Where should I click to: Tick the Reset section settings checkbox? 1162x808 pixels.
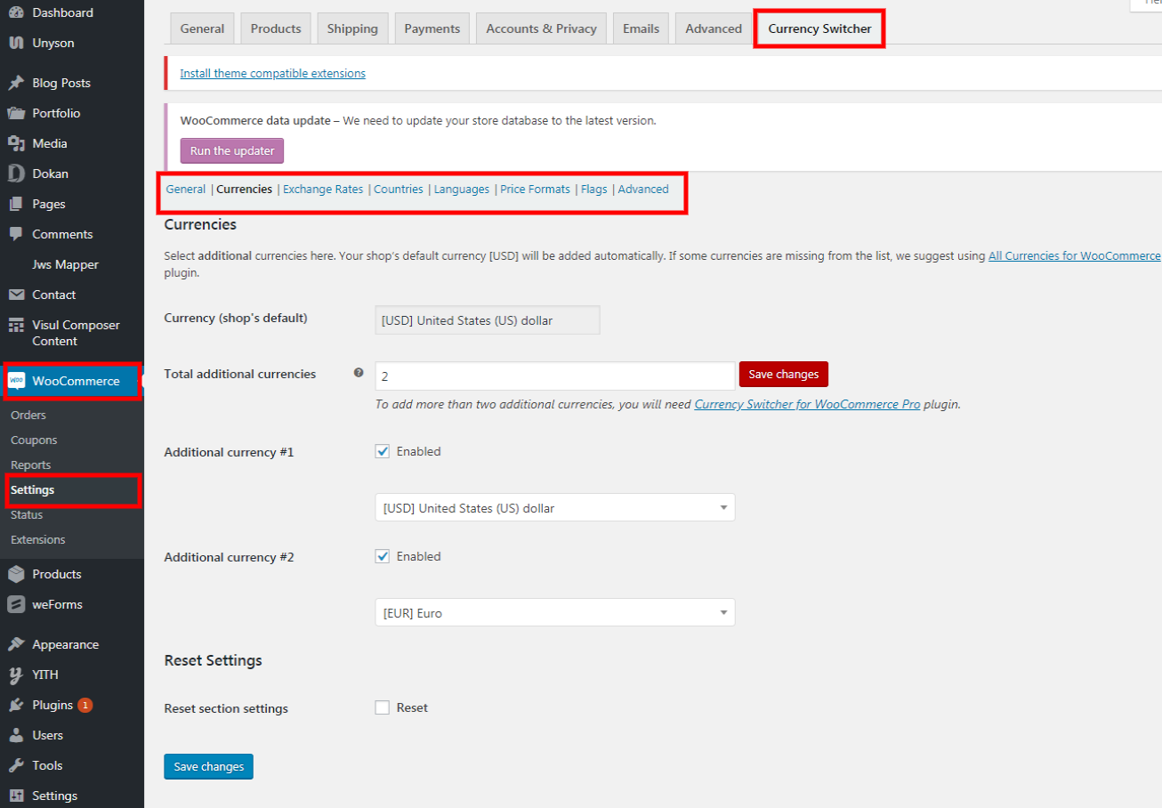tap(383, 707)
